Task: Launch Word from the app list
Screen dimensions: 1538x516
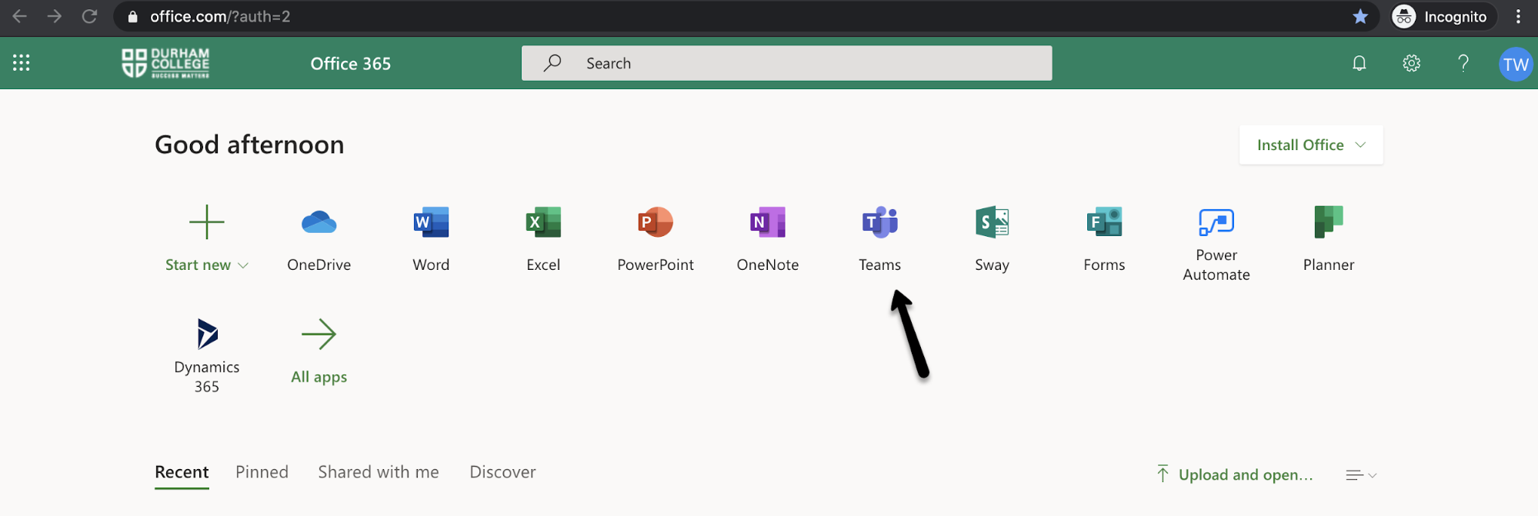Action: pyautogui.click(x=431, y=239)
